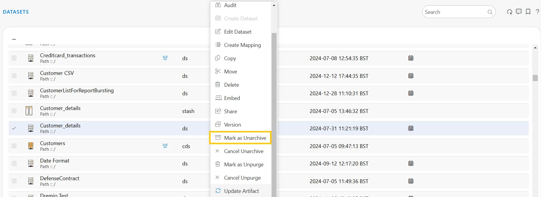Open the Creditcard_transactions dataset name

(x=68, y=55)
